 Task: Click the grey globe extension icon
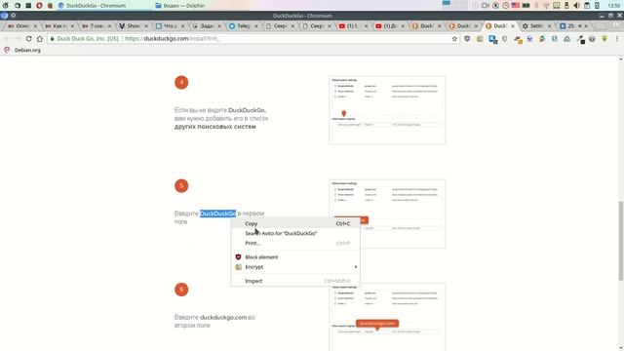(x=592, y=39)
